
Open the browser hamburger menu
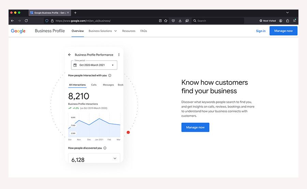coord(294,20)
